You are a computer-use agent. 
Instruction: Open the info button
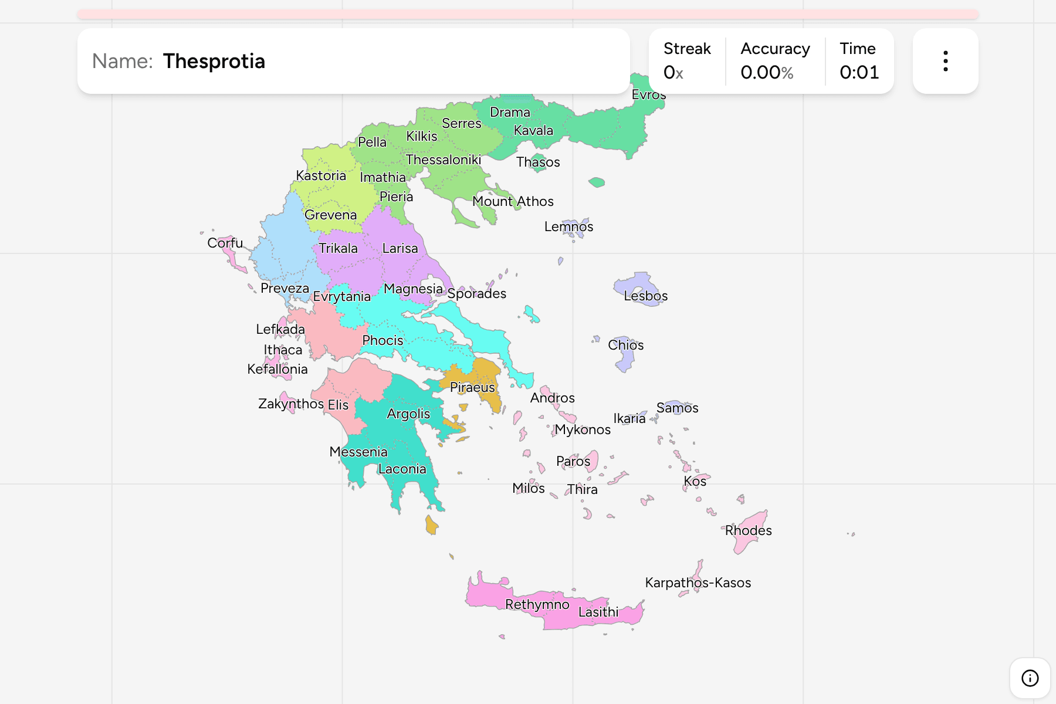[x=1030, y=678]
